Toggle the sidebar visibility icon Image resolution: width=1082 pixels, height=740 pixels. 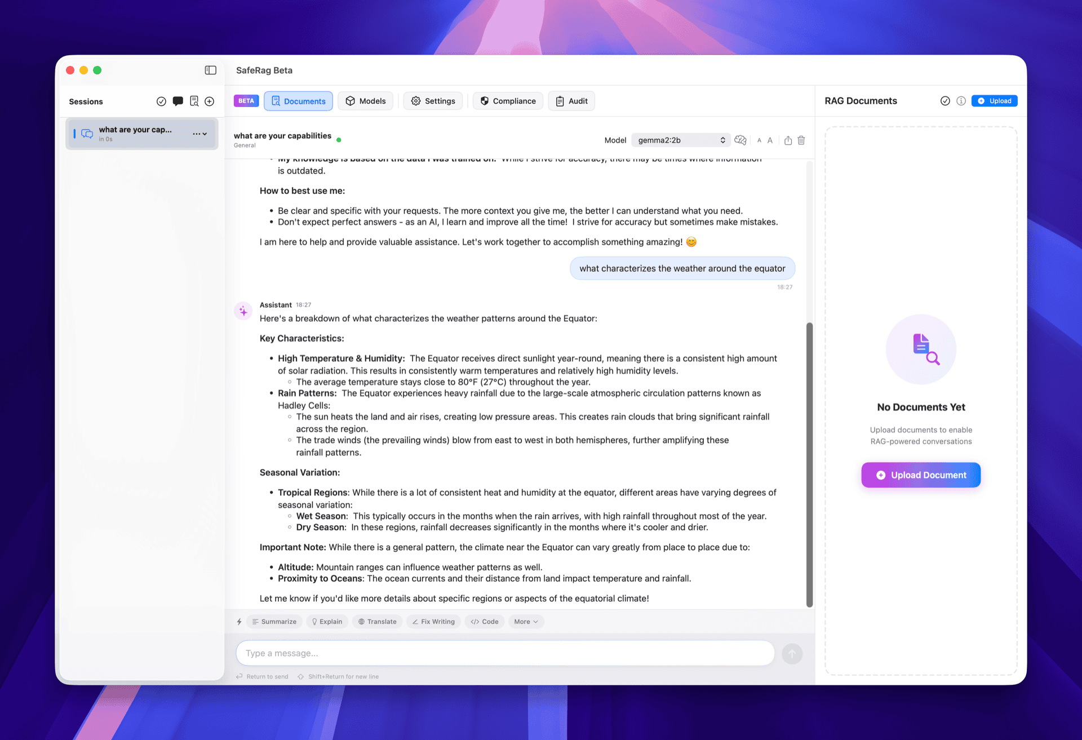click(x=210, y=70)
